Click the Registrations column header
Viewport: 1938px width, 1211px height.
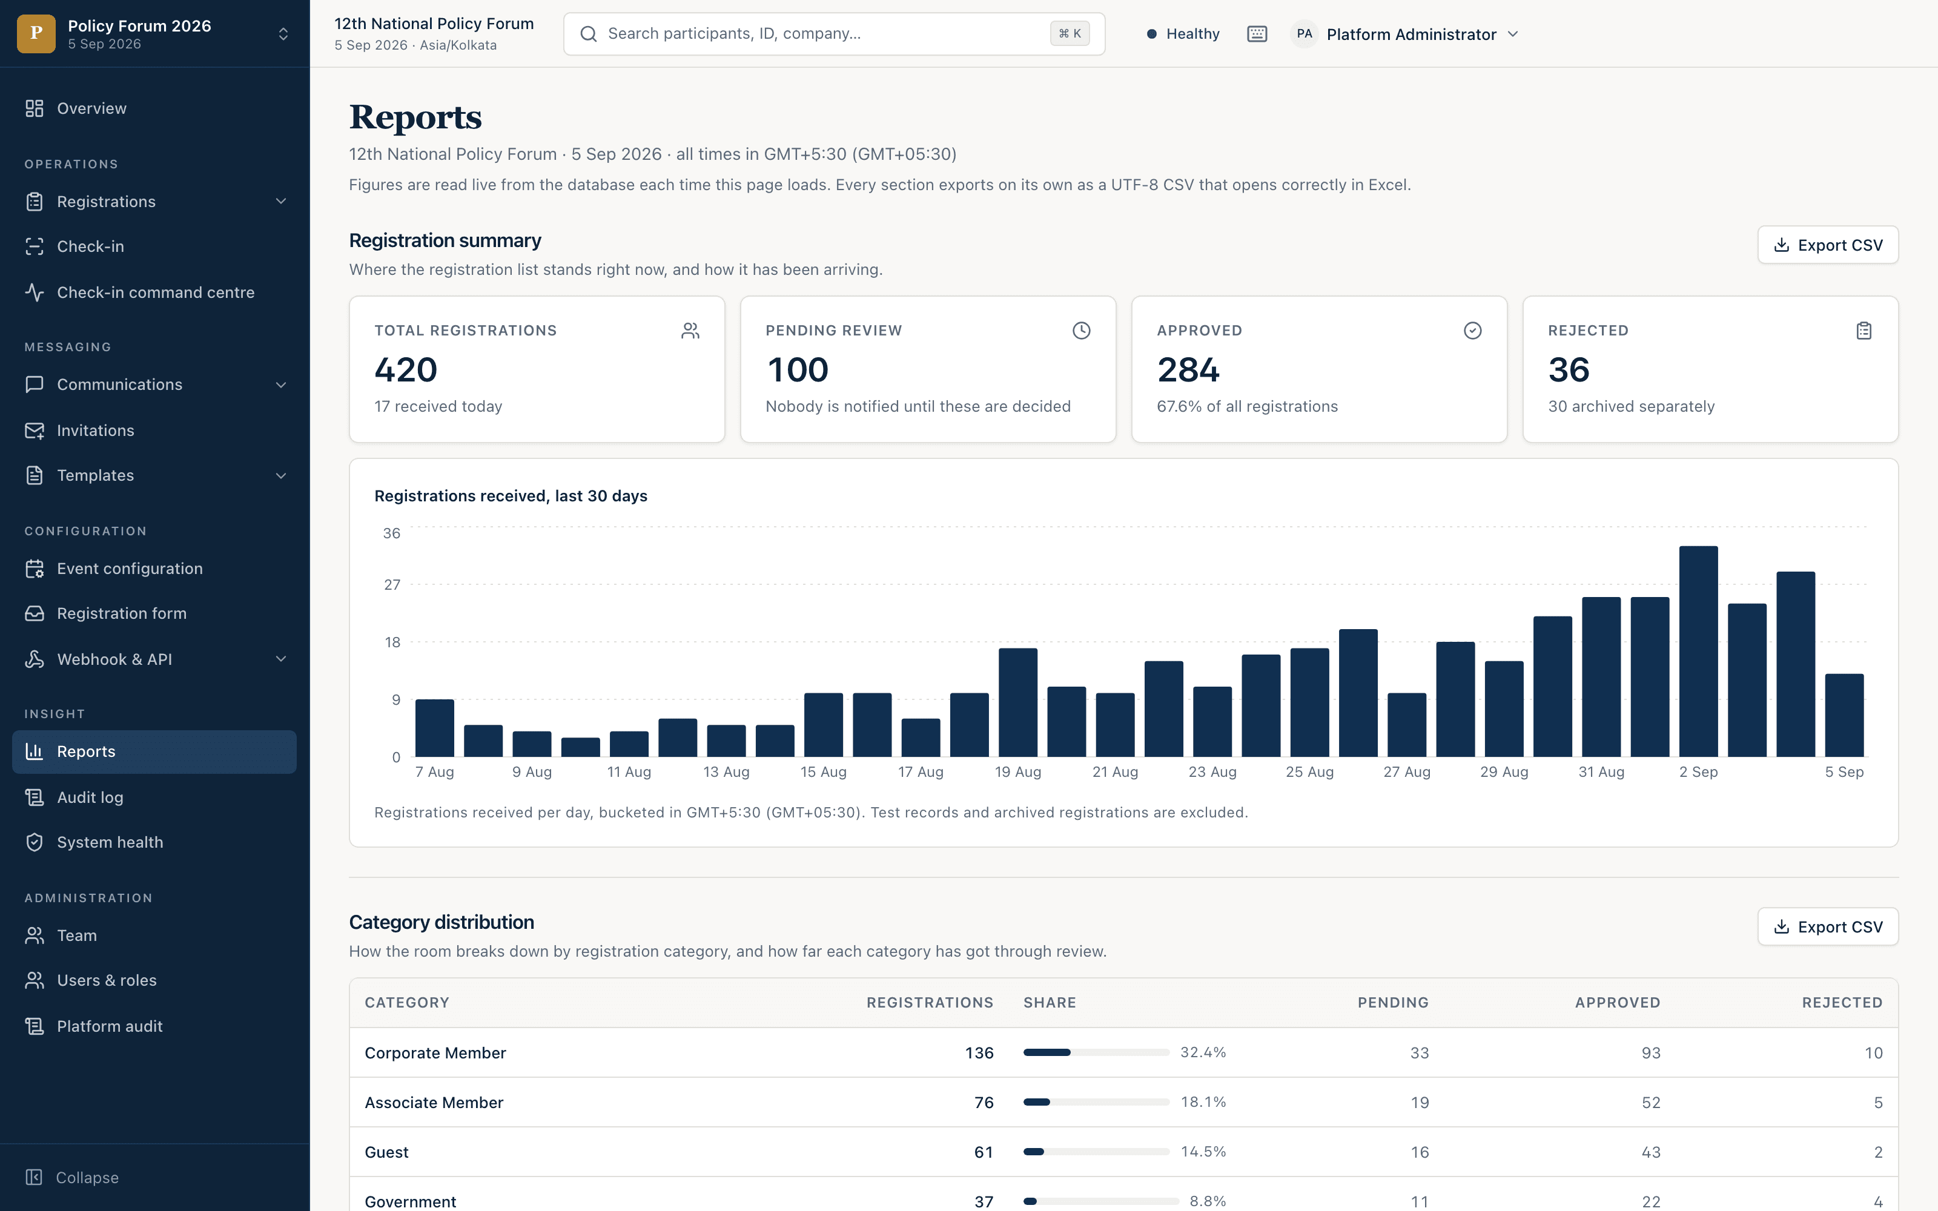click(930, 1003)
